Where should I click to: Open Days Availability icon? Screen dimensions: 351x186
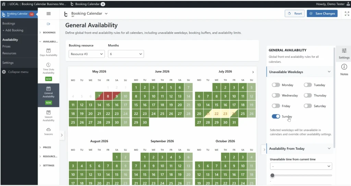coord(48,51)
